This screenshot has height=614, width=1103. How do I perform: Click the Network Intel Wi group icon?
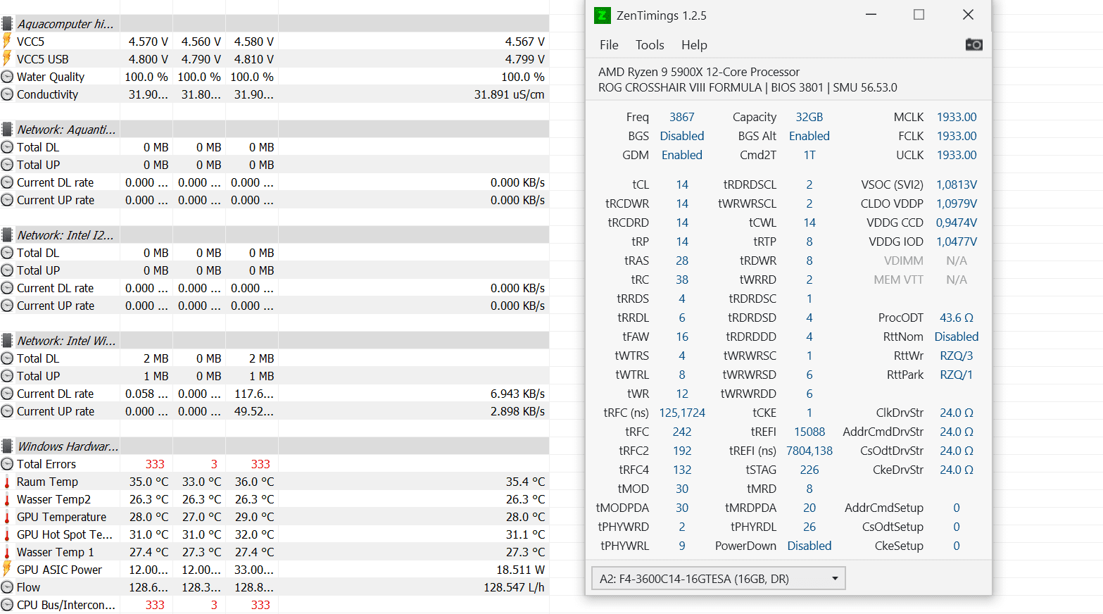tap(7, 341)
